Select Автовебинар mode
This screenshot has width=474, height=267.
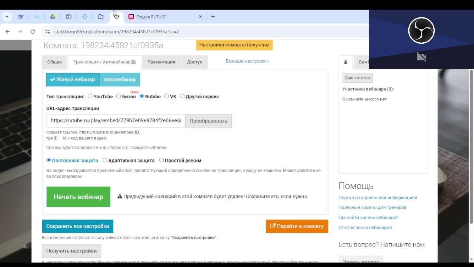[x=120, y=79]
